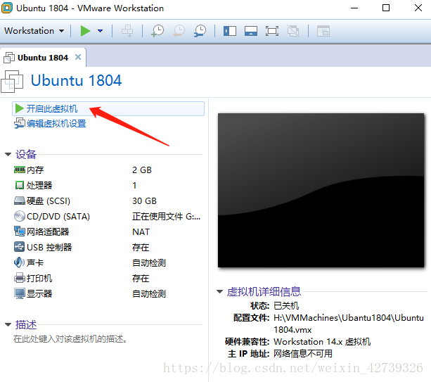Take a snapshot of the VM
431x382 pixels.
(x=157, y=31)
